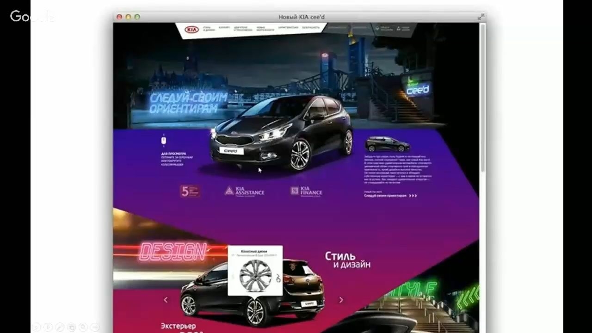Click the page's vertical scrollbar thumb
Image resolution: width=592 pixels, height=333 pixels.
(x=482, y=97)
